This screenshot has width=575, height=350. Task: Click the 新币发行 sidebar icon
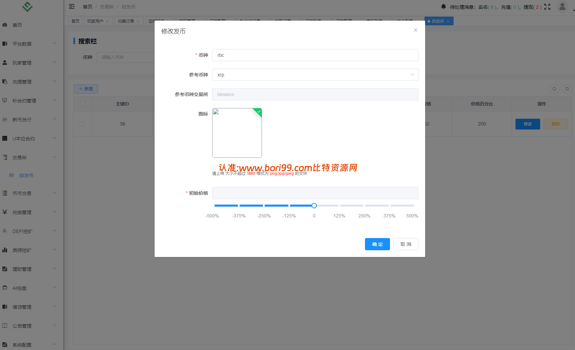pos(5,119)
